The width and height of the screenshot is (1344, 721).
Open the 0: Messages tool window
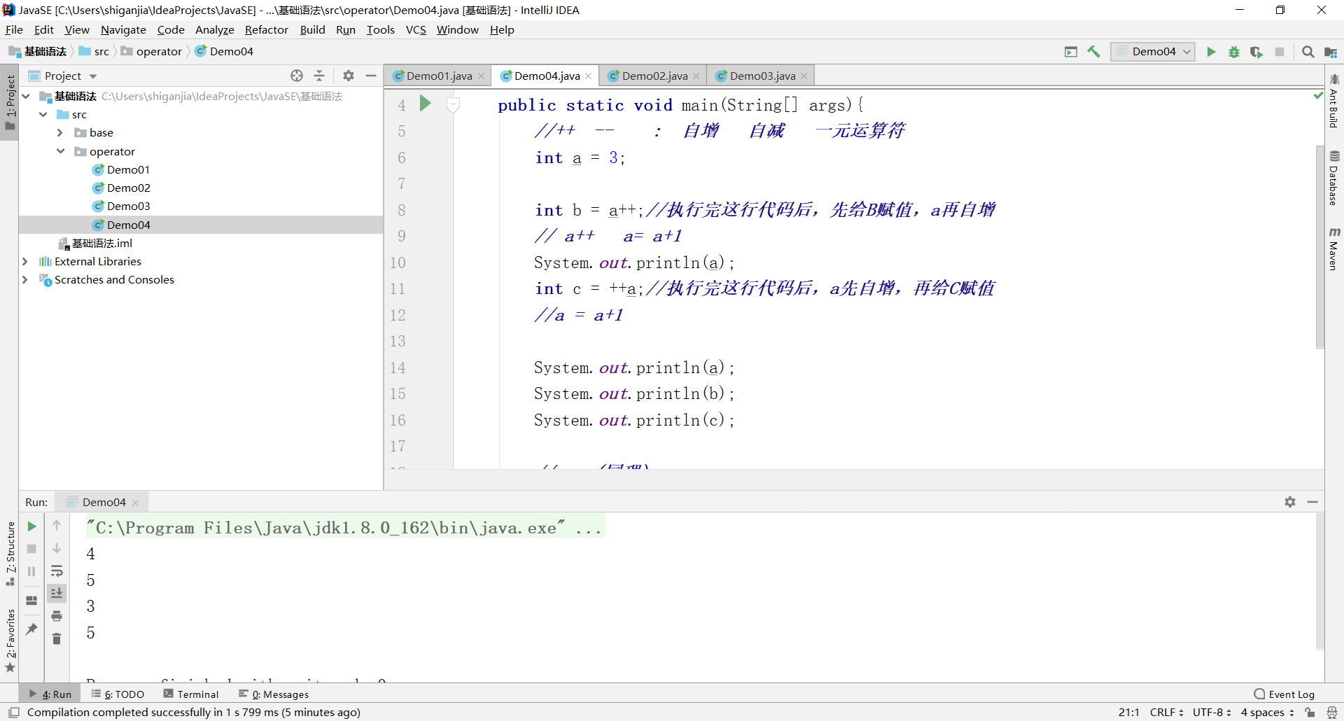pyautogui.click(x=274, y=694)
